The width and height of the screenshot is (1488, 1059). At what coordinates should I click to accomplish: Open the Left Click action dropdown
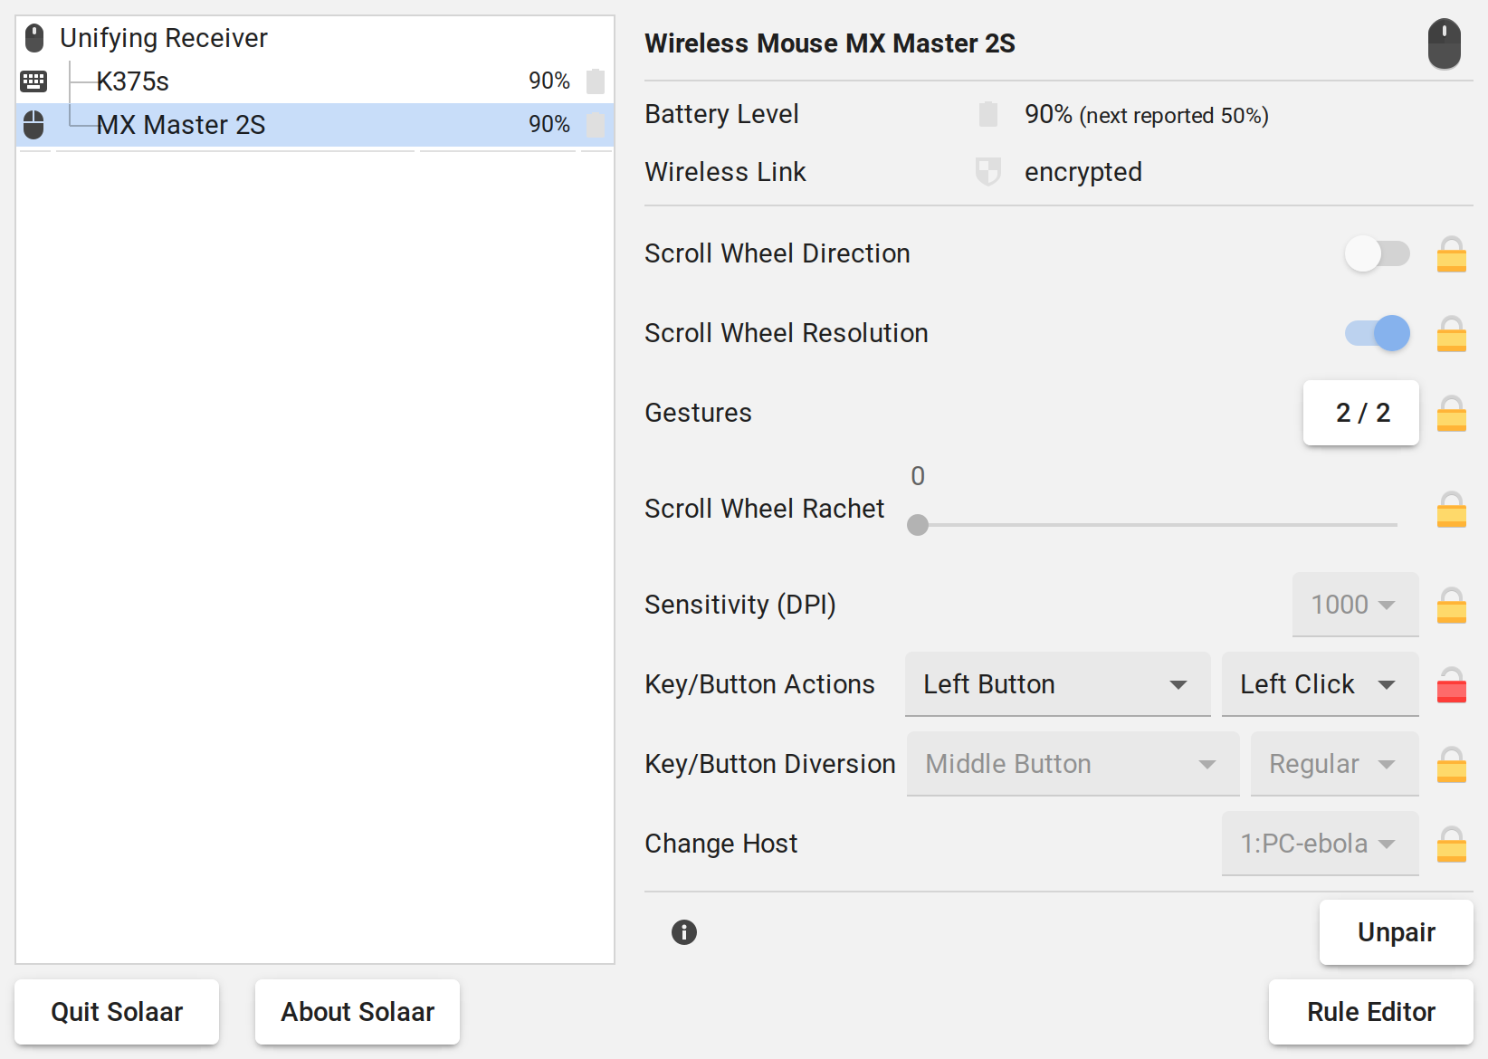coord(1321,684)
